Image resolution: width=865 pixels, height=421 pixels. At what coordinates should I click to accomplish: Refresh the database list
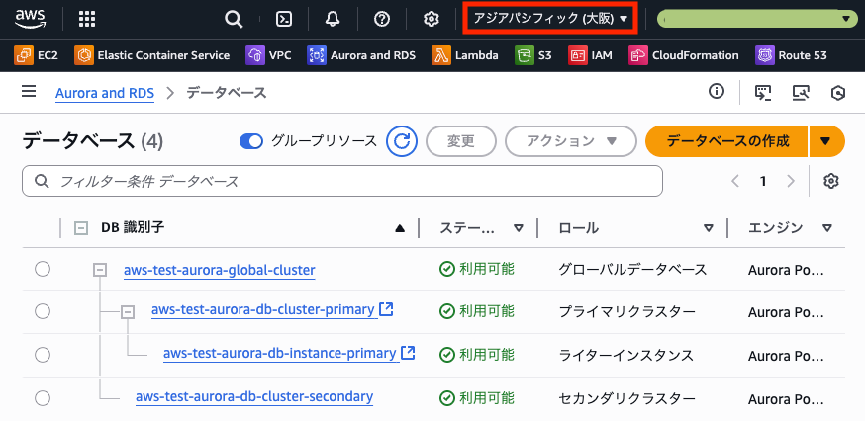coord(402,141)
